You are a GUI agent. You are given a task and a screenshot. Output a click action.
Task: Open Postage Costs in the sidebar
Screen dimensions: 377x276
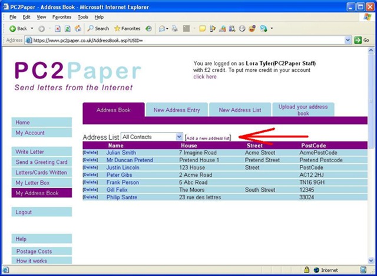42,251
